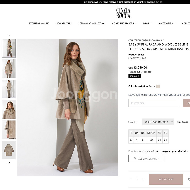Click the wishlist heart icon
Image resolution: width=190 pixels, height=190 pixels.
189,179
